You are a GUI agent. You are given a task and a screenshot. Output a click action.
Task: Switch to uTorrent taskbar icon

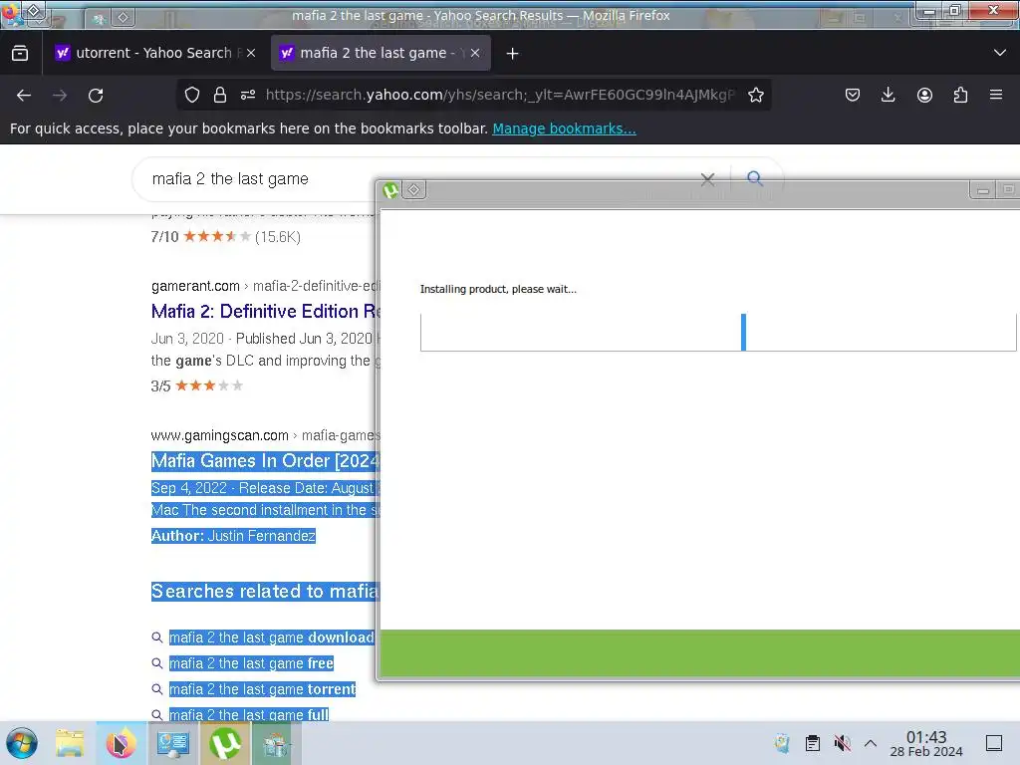click(x=225, y=743)
